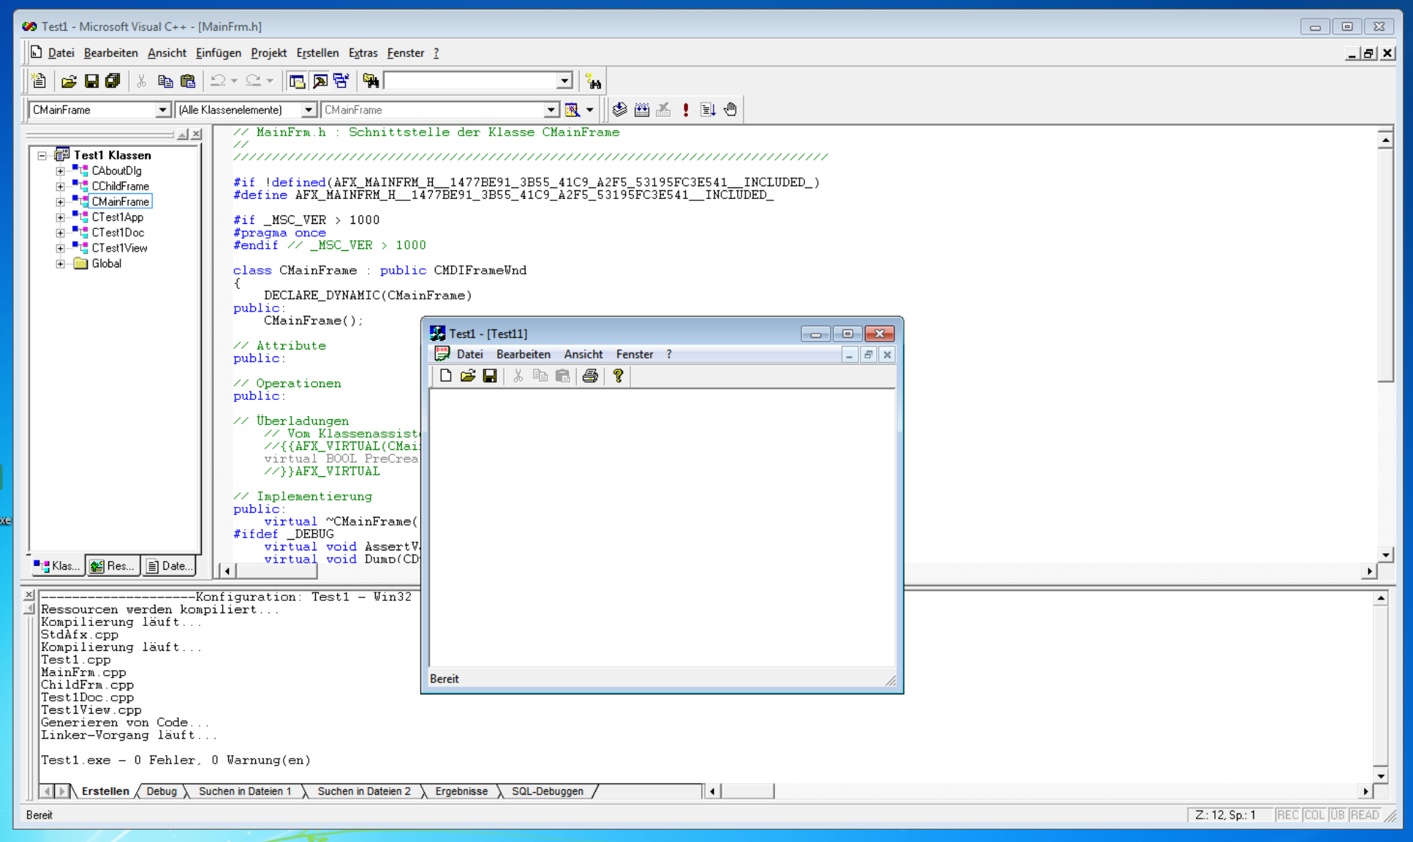
Task: Close the workspace panel with its X
Action: click(x=197, y=134)
